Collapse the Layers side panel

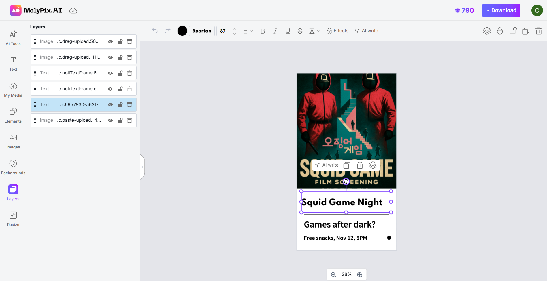[142, 167]
